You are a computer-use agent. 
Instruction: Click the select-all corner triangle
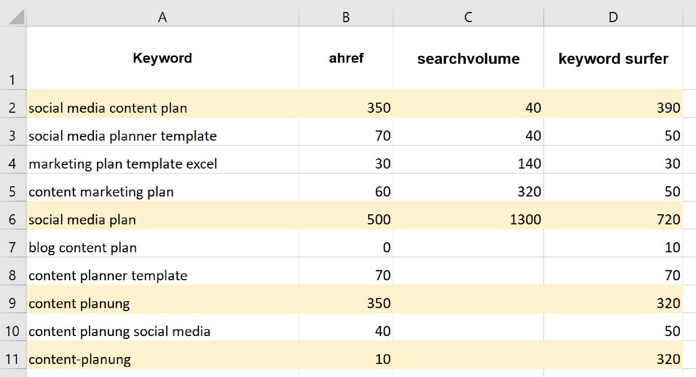pos(17,17)
